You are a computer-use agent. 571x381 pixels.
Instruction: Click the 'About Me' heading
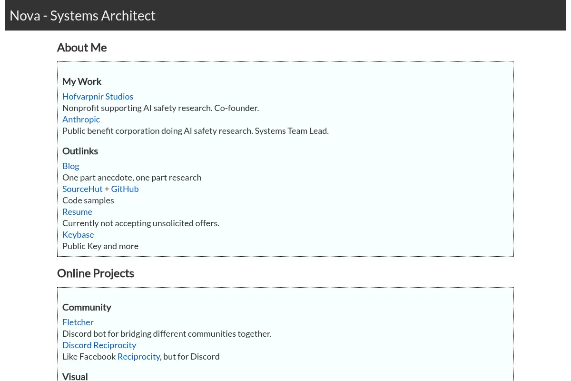(82, 48)
